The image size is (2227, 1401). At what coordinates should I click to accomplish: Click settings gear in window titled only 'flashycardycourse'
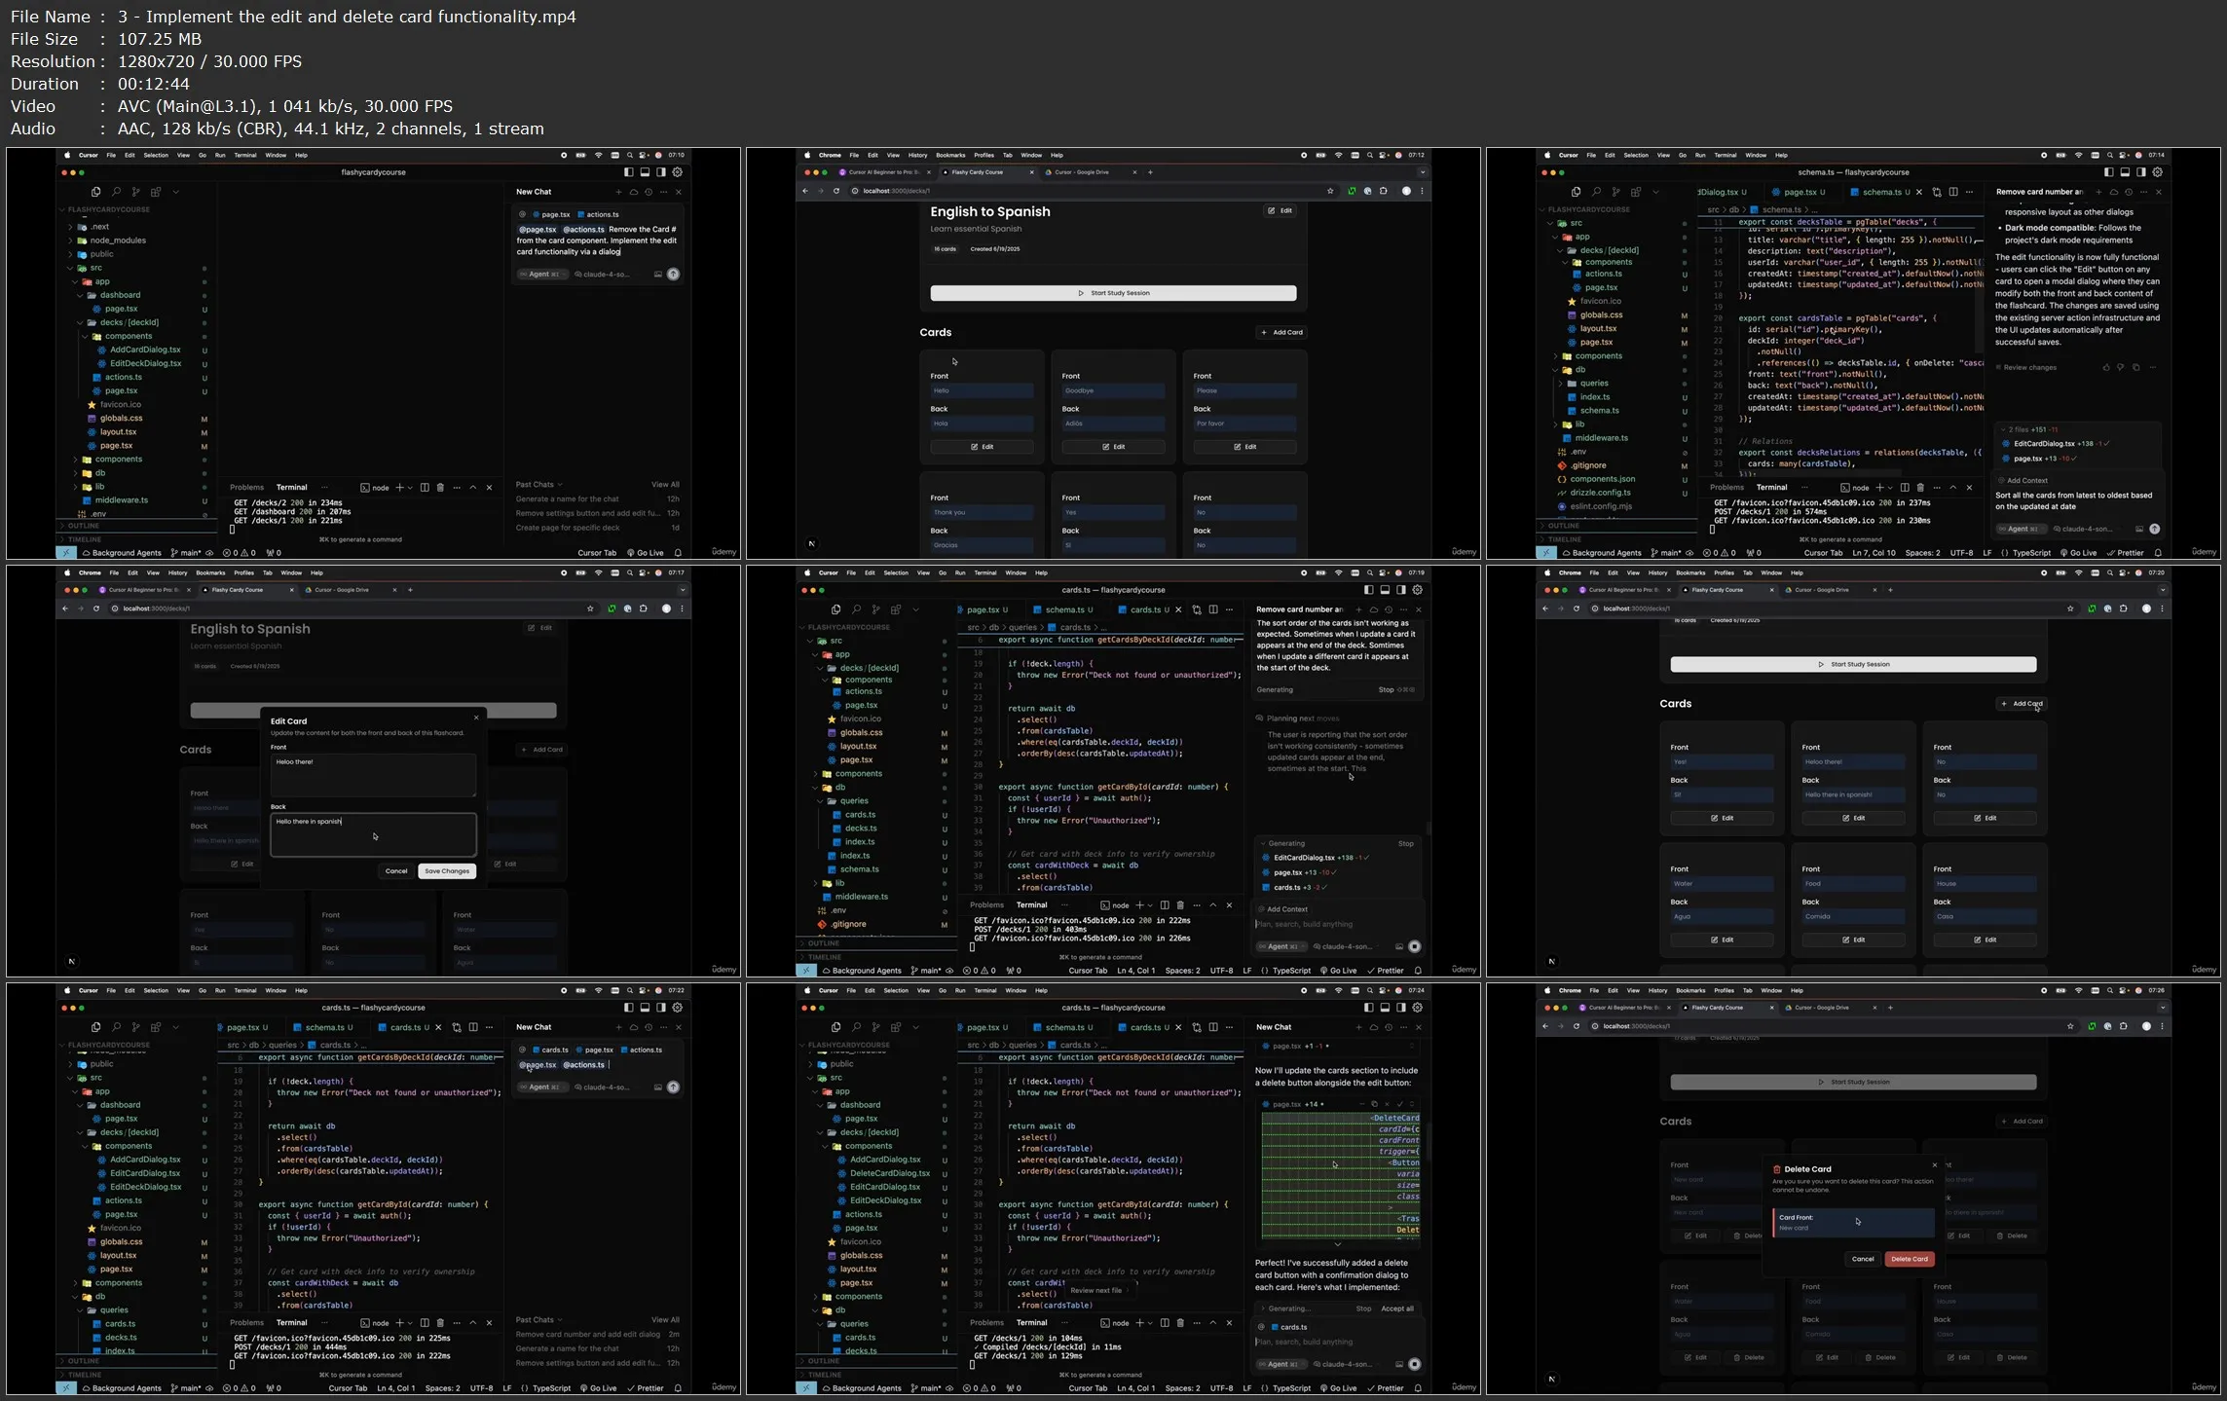pos(678,172)
